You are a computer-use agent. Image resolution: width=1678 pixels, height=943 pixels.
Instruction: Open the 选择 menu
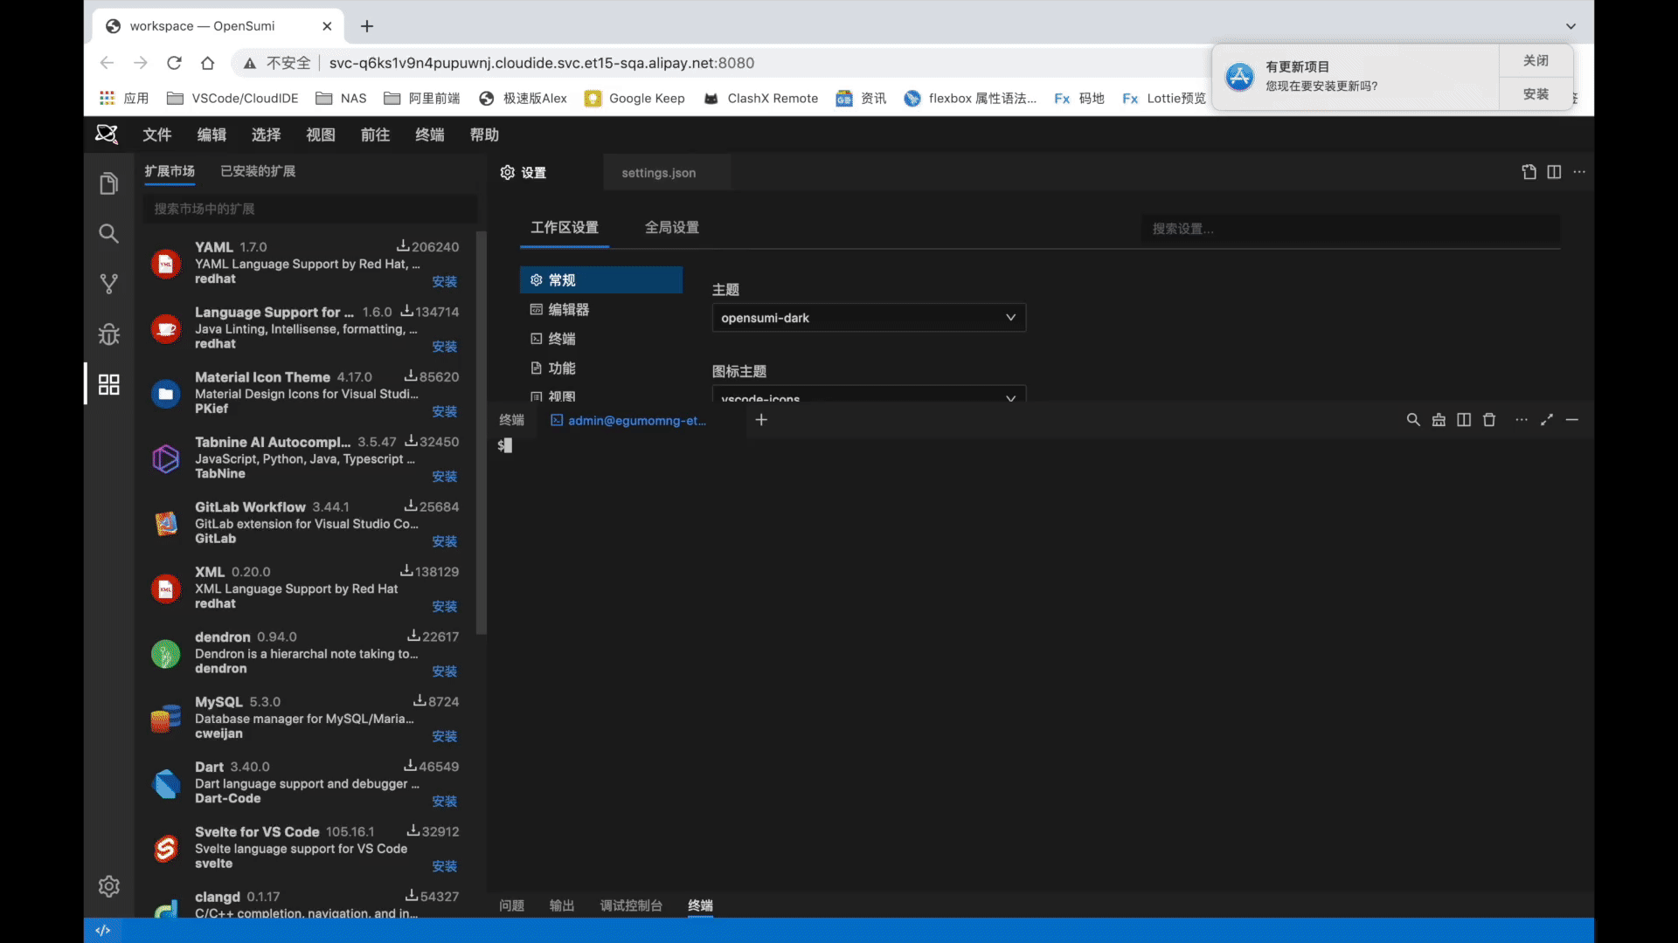coord(267,134)
